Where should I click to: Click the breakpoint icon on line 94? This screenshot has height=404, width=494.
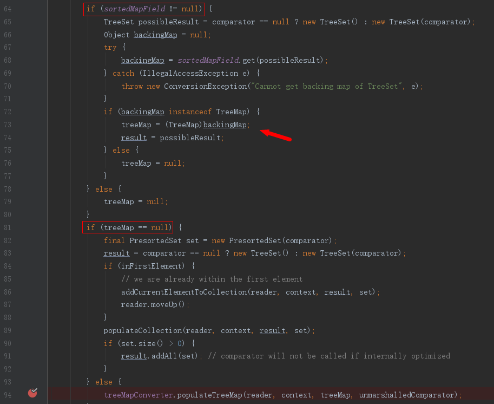pyautogui.click(x=32, y=393)
